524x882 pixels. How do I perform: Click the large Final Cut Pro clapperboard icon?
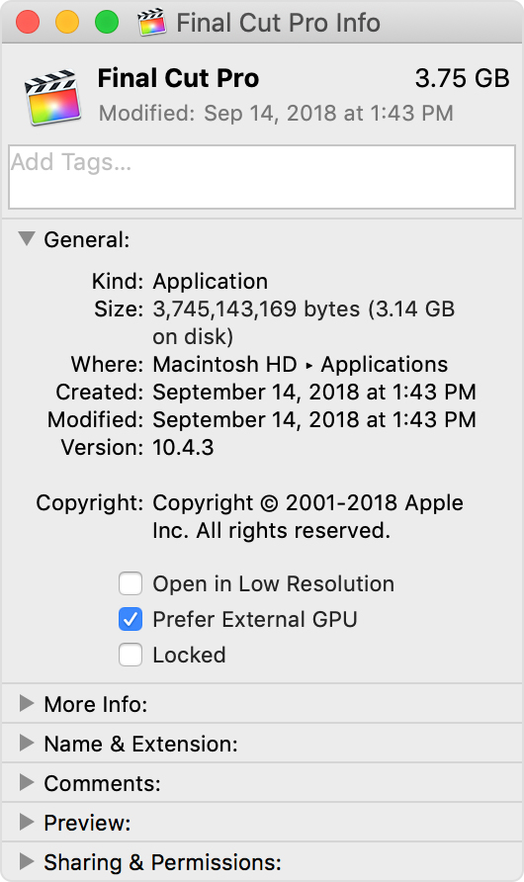coord(51,97)
